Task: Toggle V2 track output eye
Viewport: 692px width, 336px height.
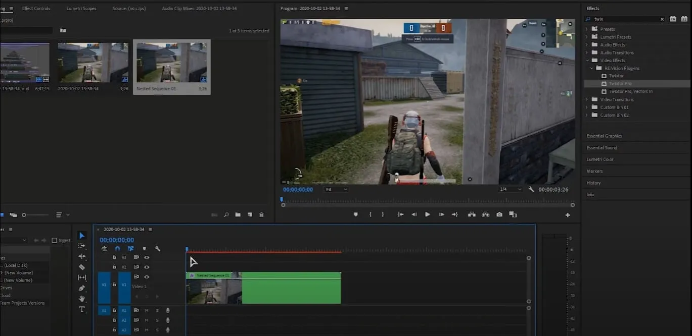Action: pos(147,267)
